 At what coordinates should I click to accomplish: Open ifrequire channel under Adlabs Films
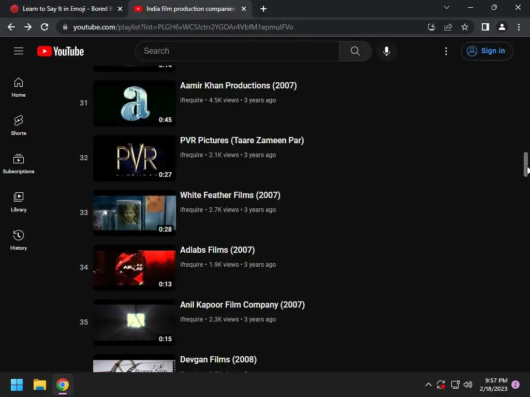point(192,265)
